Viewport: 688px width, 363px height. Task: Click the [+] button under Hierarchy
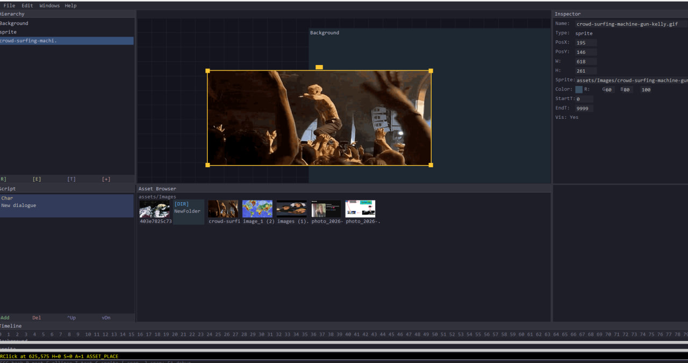(x=106, y=179)
